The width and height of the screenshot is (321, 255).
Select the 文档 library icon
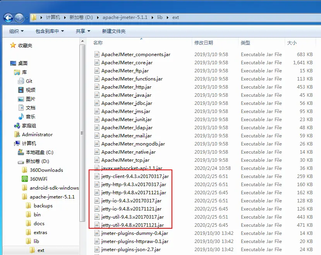pyautogui.click(x=21, y=108)
